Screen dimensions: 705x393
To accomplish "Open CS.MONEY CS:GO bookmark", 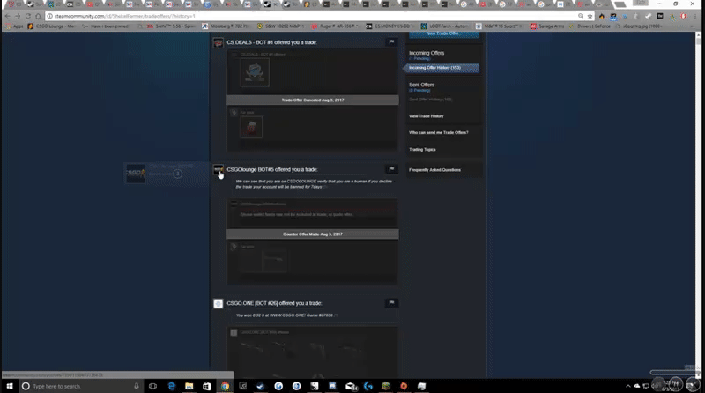I will point(391,26).
